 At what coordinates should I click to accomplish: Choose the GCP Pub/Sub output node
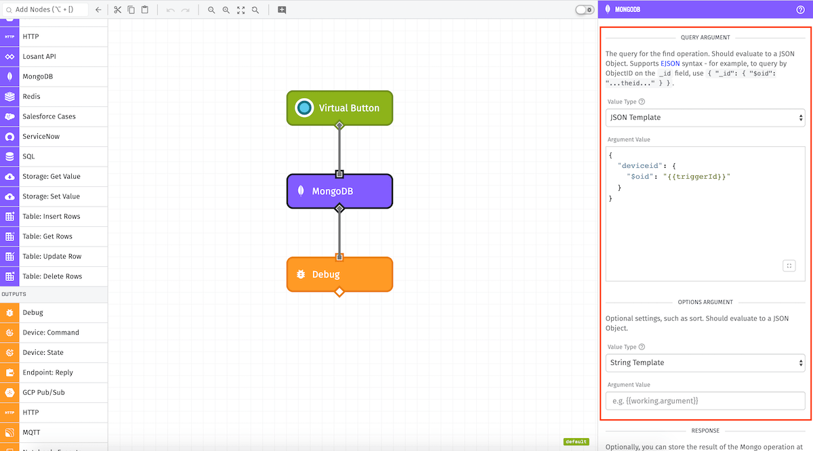[54, 393]
